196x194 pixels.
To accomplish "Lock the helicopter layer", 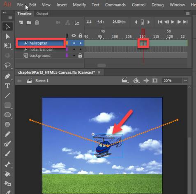I will (81, 43).
